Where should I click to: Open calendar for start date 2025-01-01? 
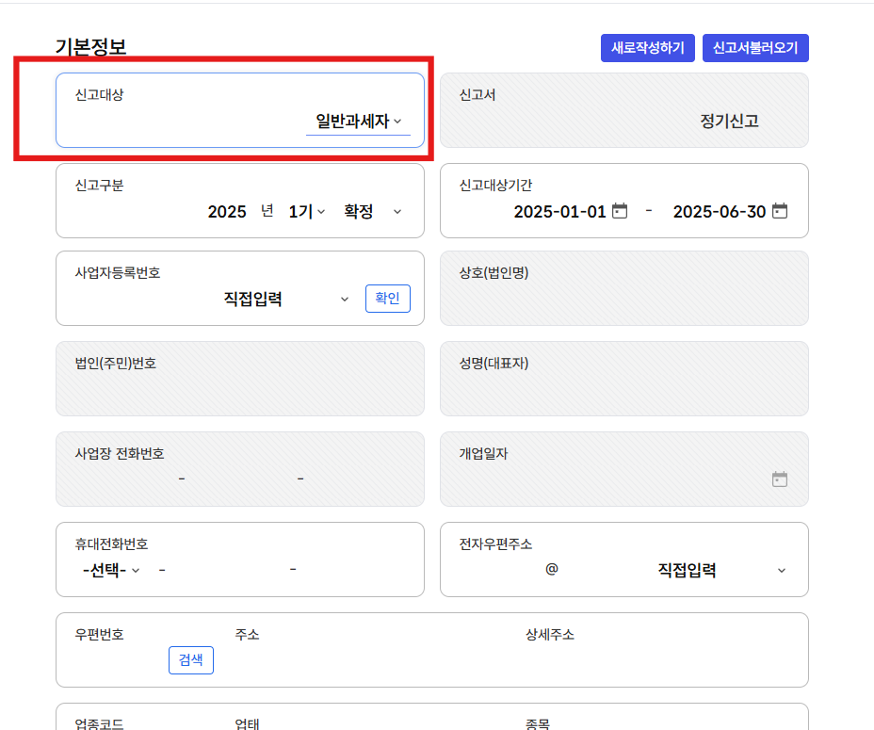point(620,211)
